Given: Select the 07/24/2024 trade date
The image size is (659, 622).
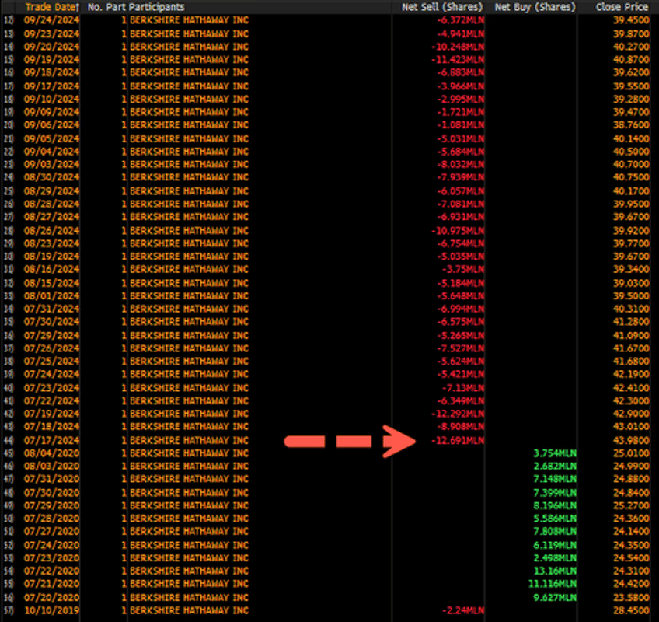Looking at the screenshot, I should 52,374.
